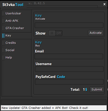
Task: Click the blue active marker beside Key
Action: [x=3, y=36]
